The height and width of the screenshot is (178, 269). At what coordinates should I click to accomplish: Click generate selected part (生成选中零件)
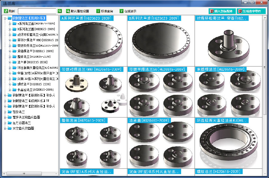click(x=251, y=11)
